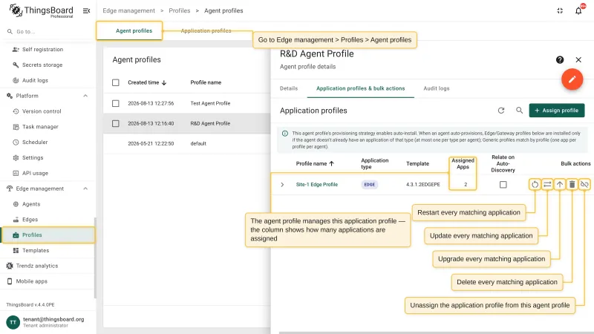594x334 pixels.
Task: Check the R&D Agent Profile row checkbox
Action: (x=116, y=123)
